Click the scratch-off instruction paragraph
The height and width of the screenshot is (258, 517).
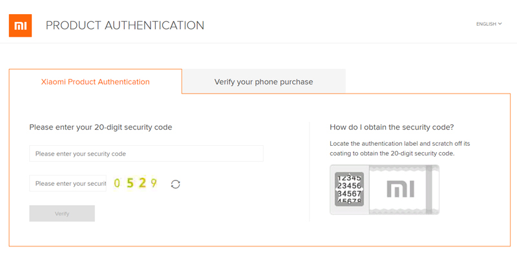[x=399, y=149]
